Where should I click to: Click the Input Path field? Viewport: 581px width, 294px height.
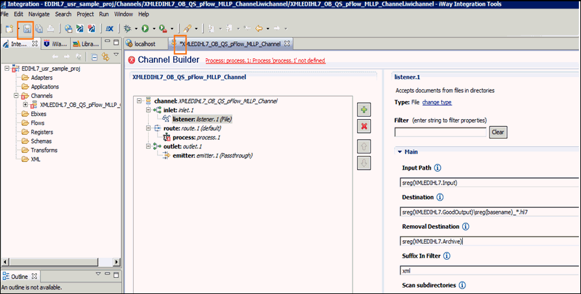click(489, 183)
